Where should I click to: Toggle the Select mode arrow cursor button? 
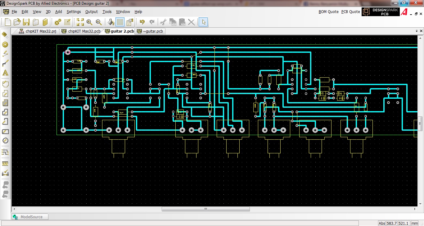(x=203, y=22)
